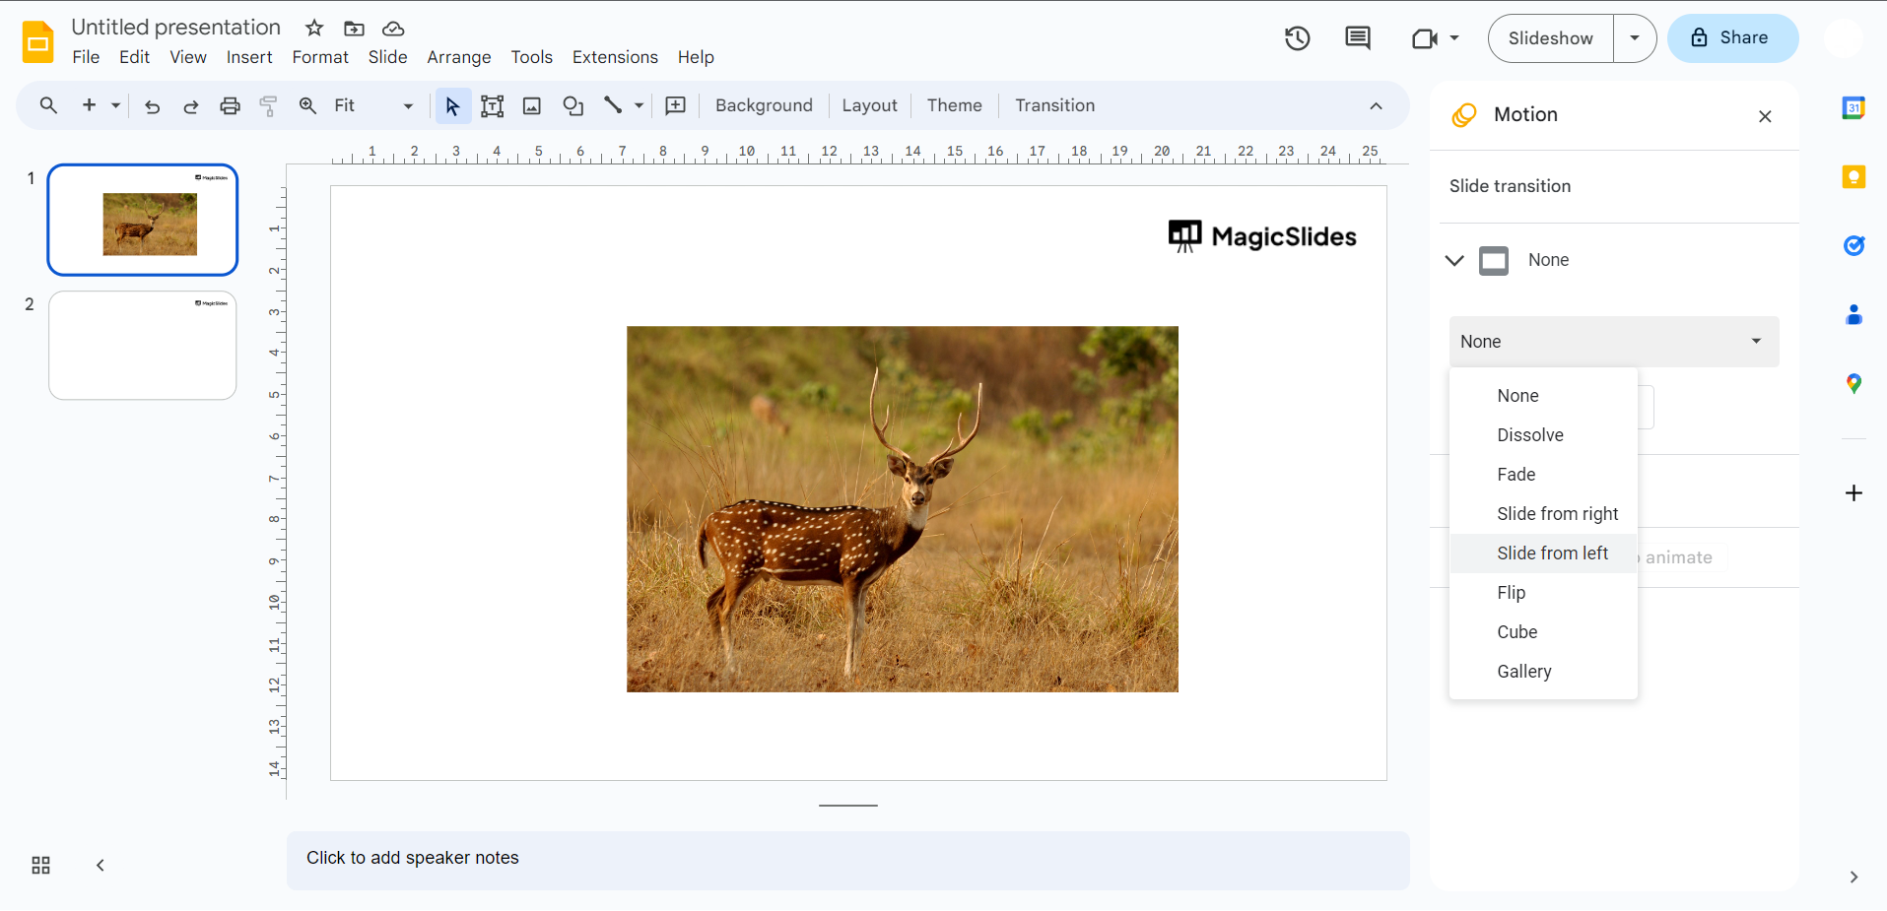Click the Background toolbar button
This screenshot has width=1887, height=911.
pyautogui.click(x=764, y=106)
